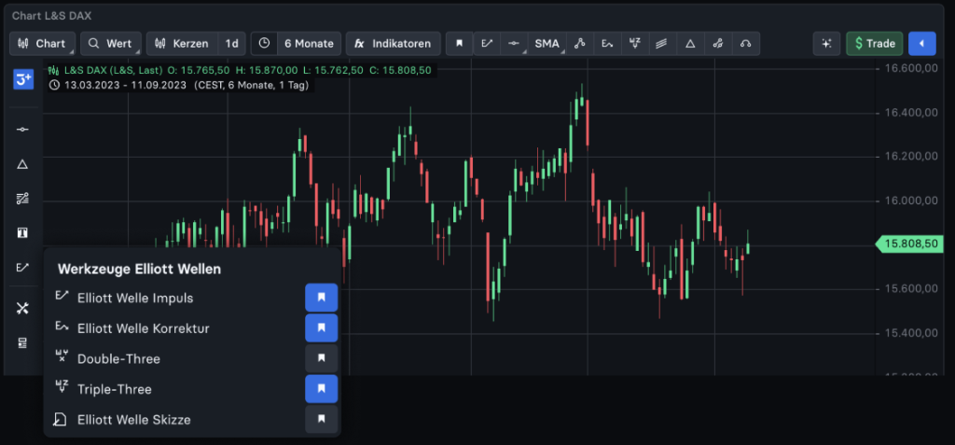Click the green Trade button
The width and height of the screenshot is (955, 445).
[x=874, y=44]
